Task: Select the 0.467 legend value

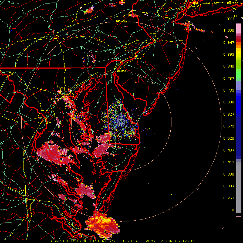Action: (x=229, y=150)
